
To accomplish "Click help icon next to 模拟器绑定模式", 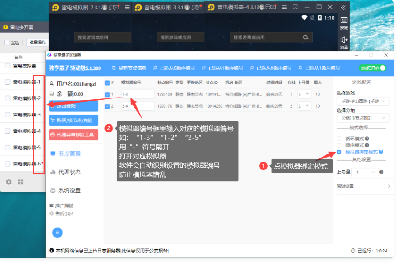I will [x=381, y=152].
